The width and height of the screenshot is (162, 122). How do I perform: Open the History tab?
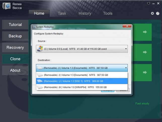point(85,13)
